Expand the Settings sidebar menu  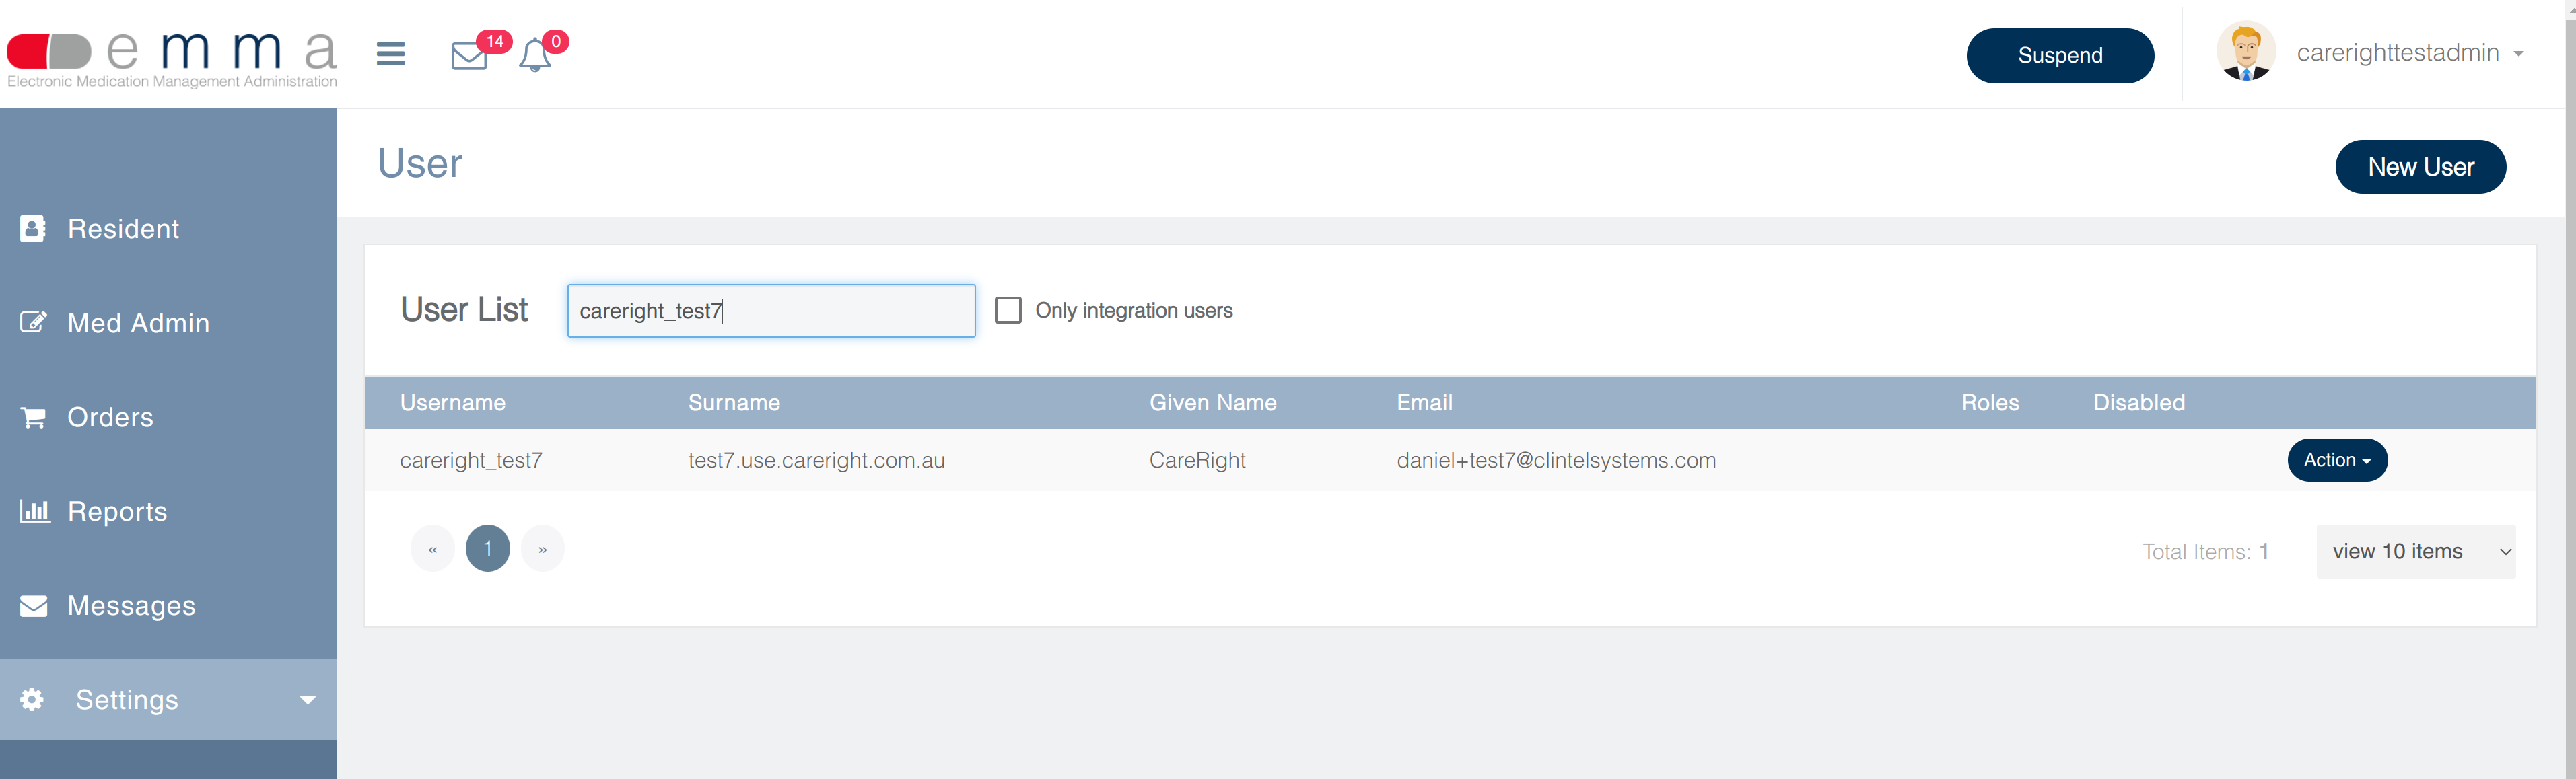tap(168, 699)
